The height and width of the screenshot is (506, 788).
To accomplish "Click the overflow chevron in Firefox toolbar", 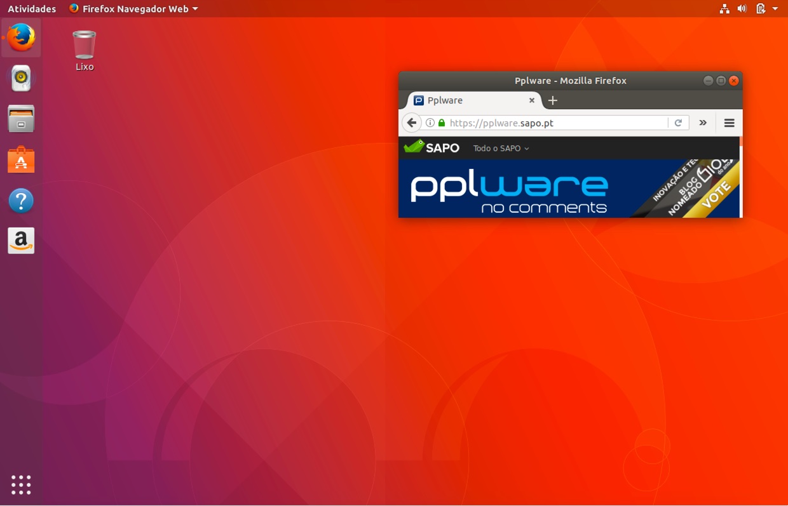I will tap(703, 123).
